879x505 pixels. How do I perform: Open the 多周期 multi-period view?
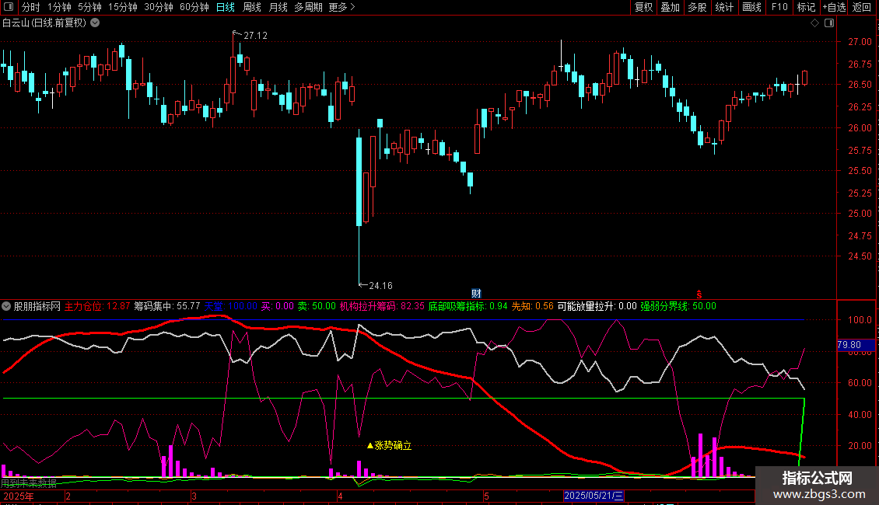308,7
